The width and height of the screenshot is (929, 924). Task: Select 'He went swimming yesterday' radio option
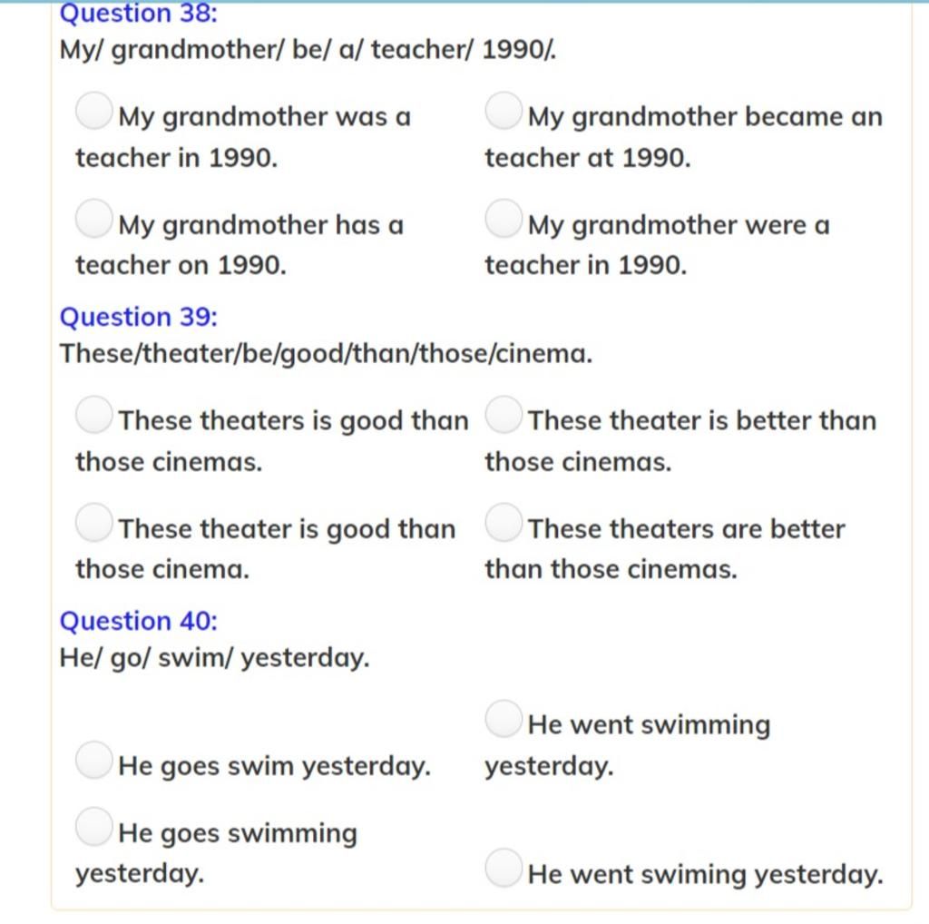pos(503,719)
